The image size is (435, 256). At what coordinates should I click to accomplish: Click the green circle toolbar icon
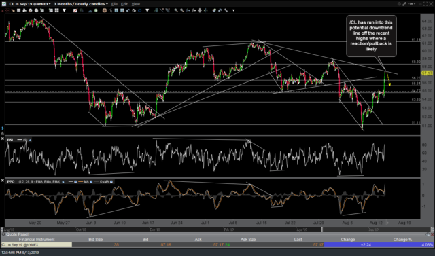(x=96, y=11)
